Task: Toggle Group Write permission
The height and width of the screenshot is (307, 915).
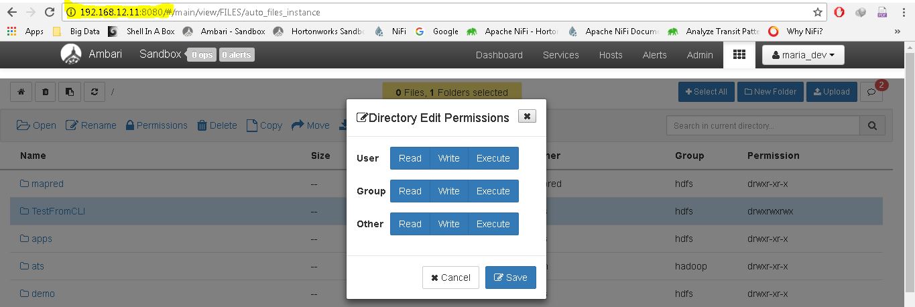Action: [x=448, y=191]
